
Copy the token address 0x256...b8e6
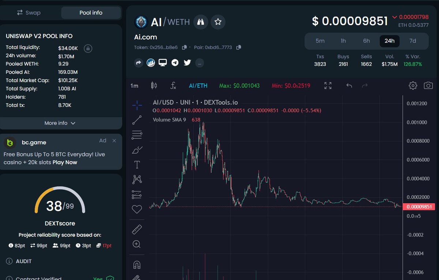tap(184, 48)
